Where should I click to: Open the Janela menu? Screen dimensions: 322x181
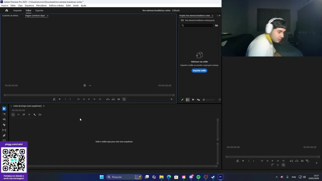pyautogui.click(x=76, y=6)
